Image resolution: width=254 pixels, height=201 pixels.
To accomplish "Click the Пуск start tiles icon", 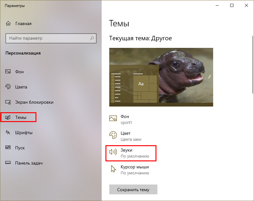I will click(x=8, y=148).
